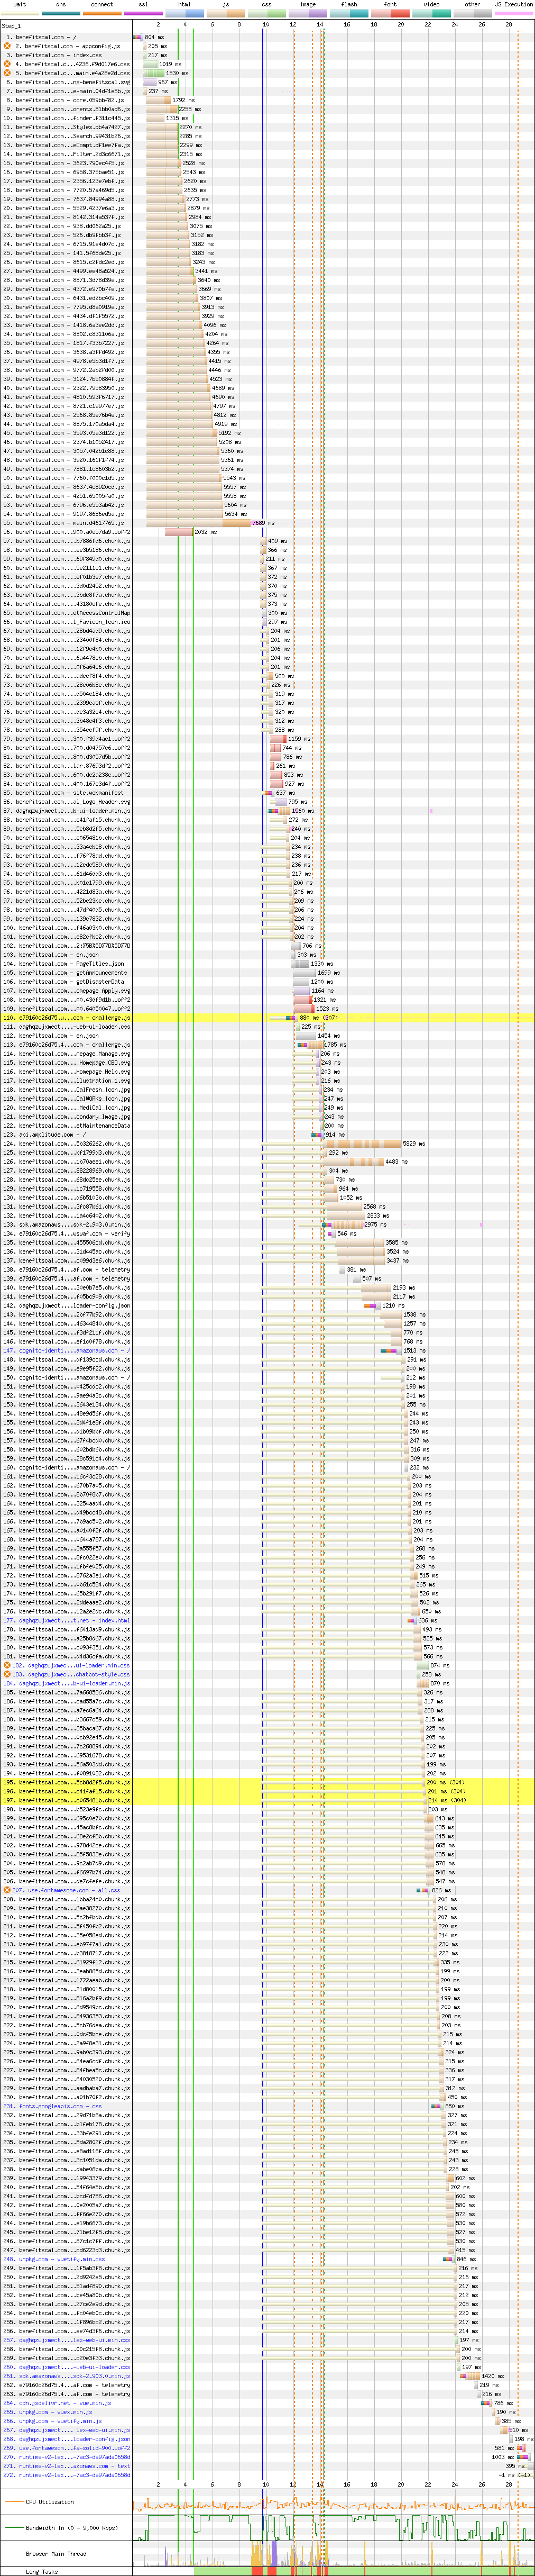Click the 'font' legend color bar
535x2576 pixels.
click(x=390, y=13)
